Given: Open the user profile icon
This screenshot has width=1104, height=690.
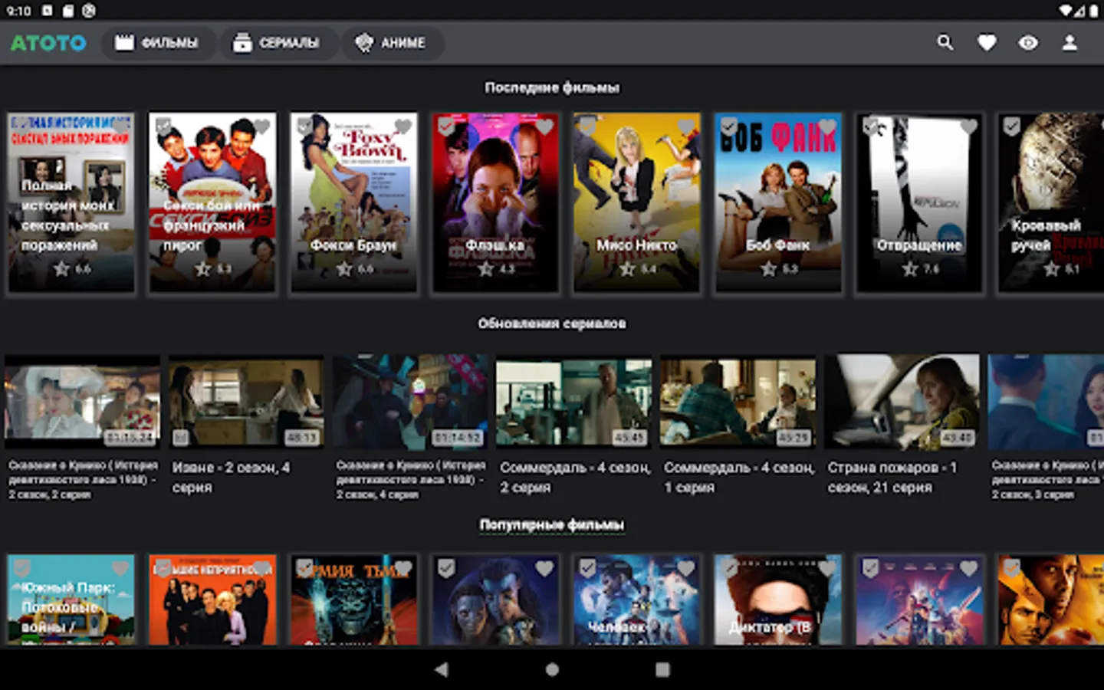Looking at the screenshot, I should [1069, 43].
